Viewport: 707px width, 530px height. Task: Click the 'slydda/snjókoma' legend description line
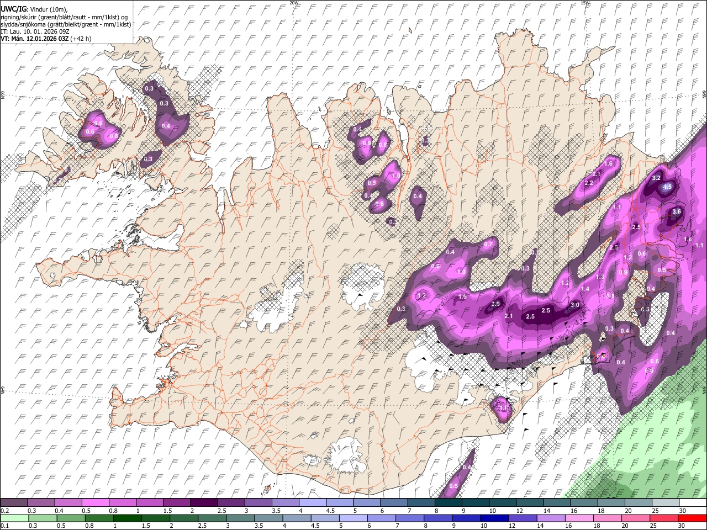pyautogui.click(x=66, y=24)
